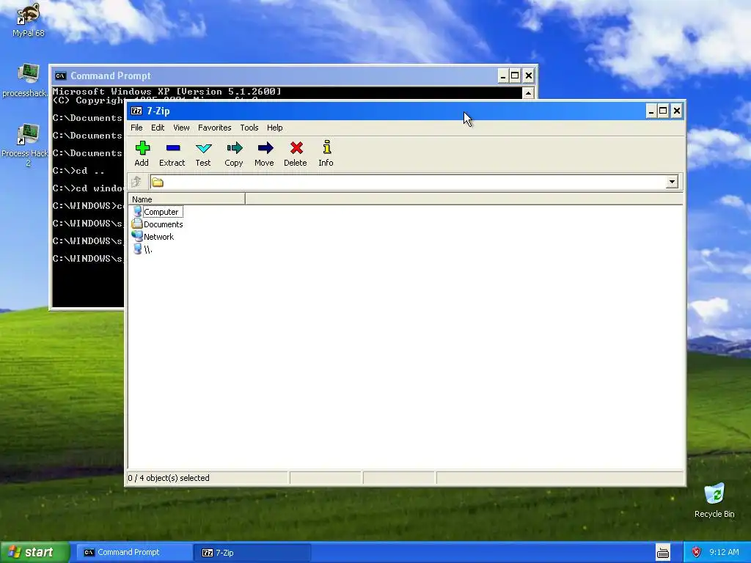The image size is (751, 563).
Task: Click the up-one-level folder button
Action: (x=137, y=182)
